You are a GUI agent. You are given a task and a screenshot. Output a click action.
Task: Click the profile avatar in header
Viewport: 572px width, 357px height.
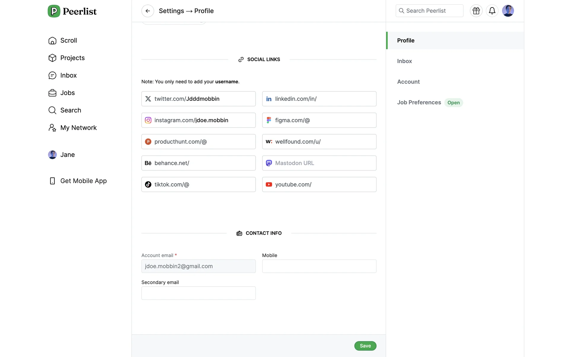pos(508,11)
